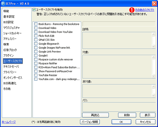Click the 削除 button
This screenshot has height=127, width=158.
click(127, 115)
